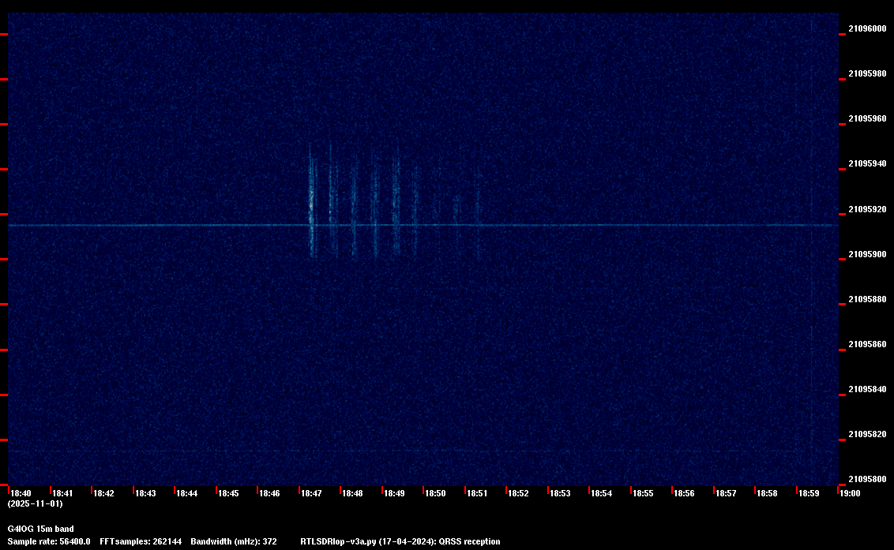The image size is (894, 550).
Task: Click the 21096000 frequency label
Action: tap(868, 29)
